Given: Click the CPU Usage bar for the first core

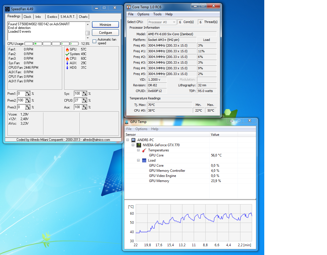Looking at the screenshot, I should coord(29,44).
